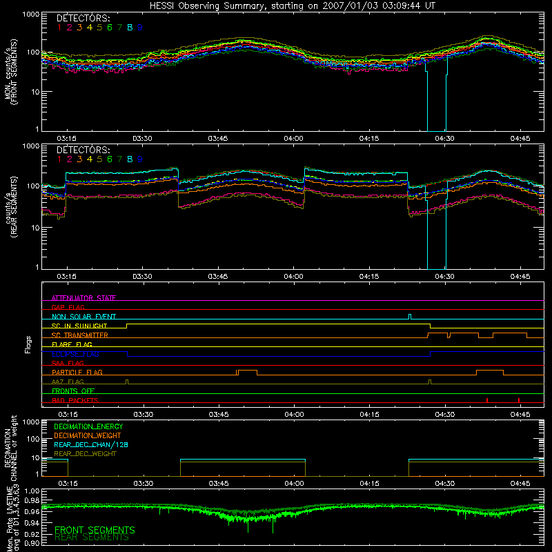Click magenta detector number 2 in the front segments legend
552x552 pixels.
(x=70, y=28)
